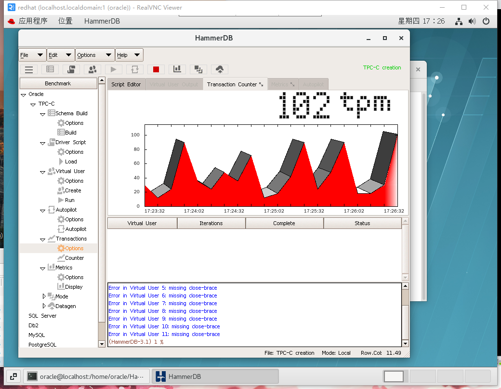Click the Benchmark header button
Image resolution: width=501 pixels, height=389 pixels.
click(58, 83)
